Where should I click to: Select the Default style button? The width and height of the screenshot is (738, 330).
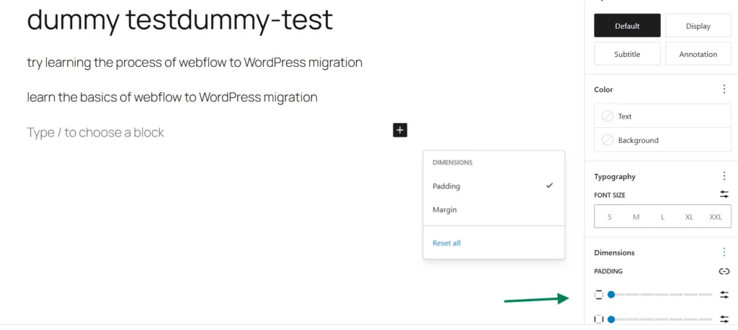pos(627,26)
